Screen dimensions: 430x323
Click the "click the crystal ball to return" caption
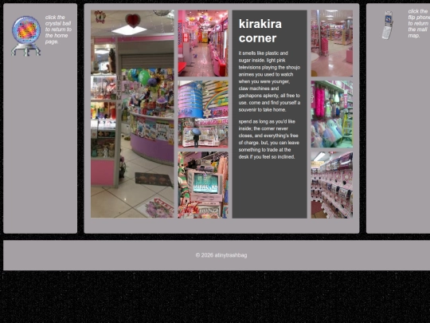(x=58, y=30)
